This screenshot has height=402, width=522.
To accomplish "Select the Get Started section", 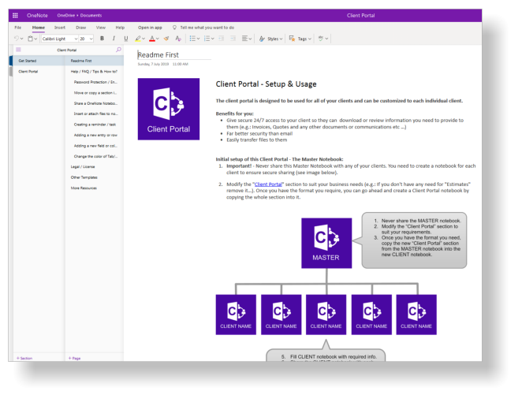I will (39, 61).
